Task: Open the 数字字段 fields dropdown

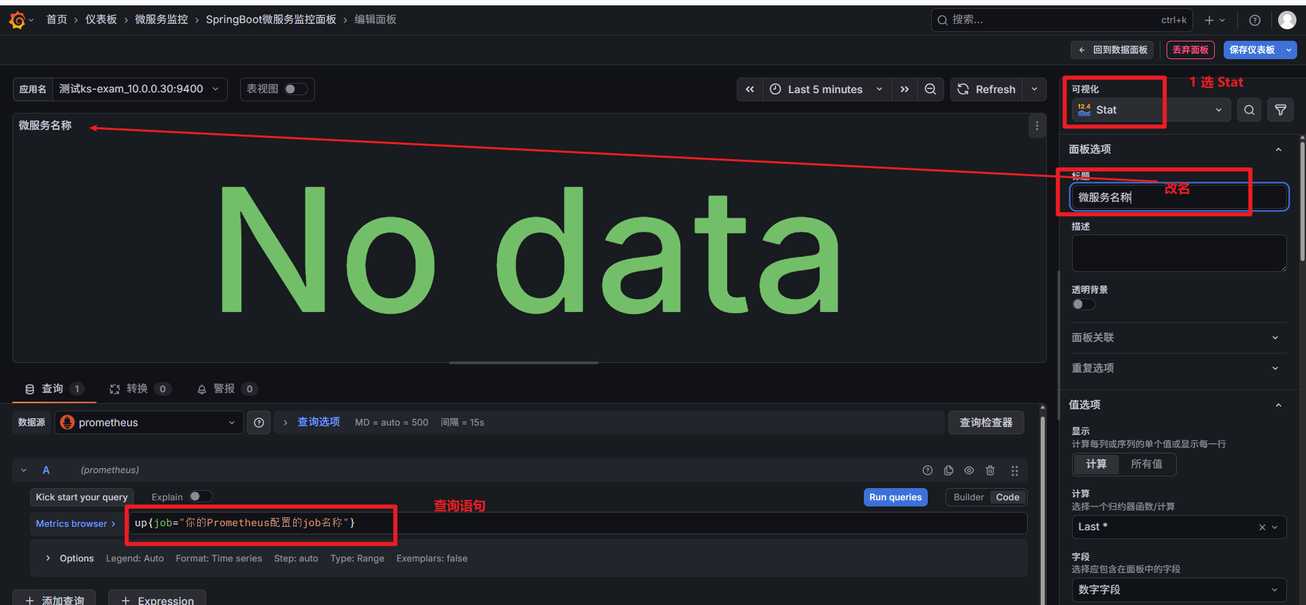Action: tap(1179, 590)
